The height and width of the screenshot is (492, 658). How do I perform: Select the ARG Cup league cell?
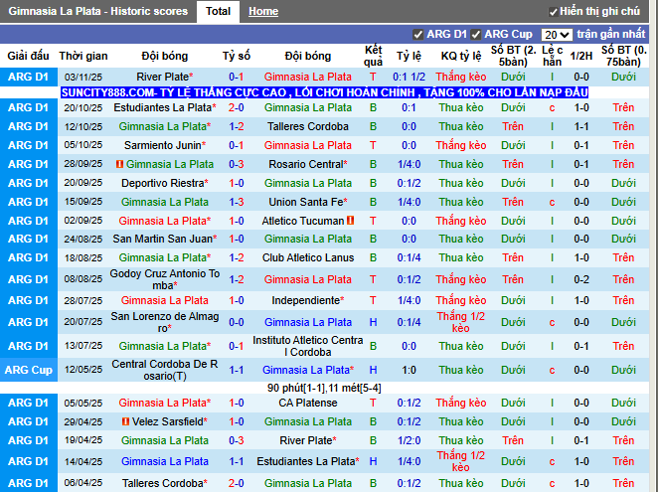coord(29,370)
